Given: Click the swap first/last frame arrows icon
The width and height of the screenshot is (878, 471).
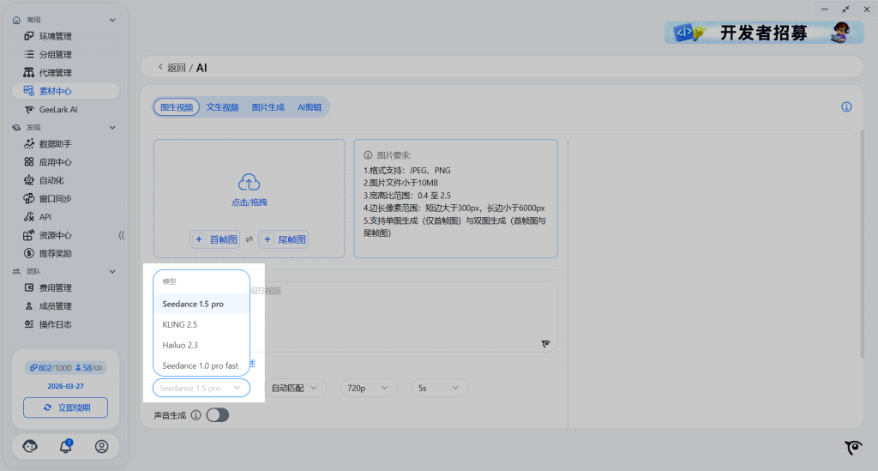Looking at the screenshot, I should coord(249,239).
